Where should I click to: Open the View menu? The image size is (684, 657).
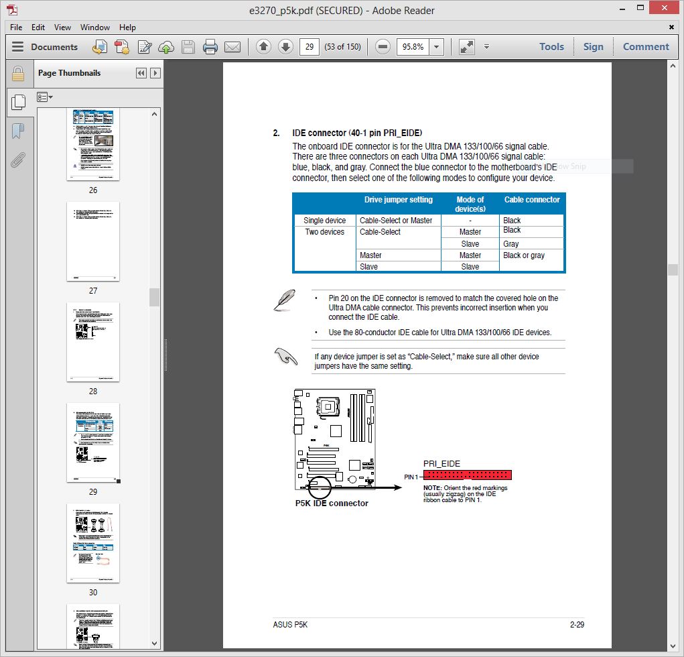click(x=62, y=27)
